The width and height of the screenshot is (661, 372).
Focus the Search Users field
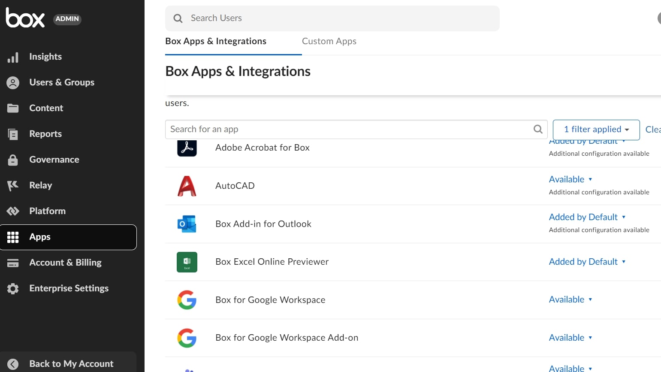[x=332, y=18]
